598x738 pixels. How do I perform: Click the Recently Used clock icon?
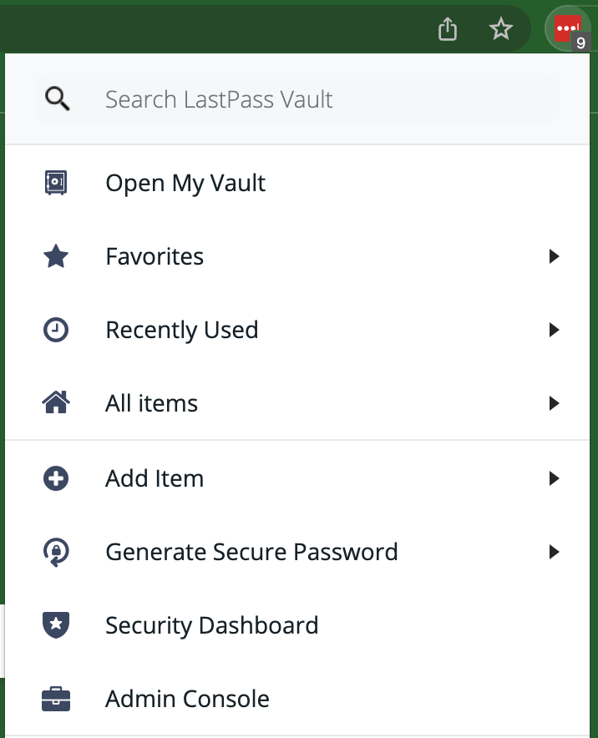[x=56, y=330]
